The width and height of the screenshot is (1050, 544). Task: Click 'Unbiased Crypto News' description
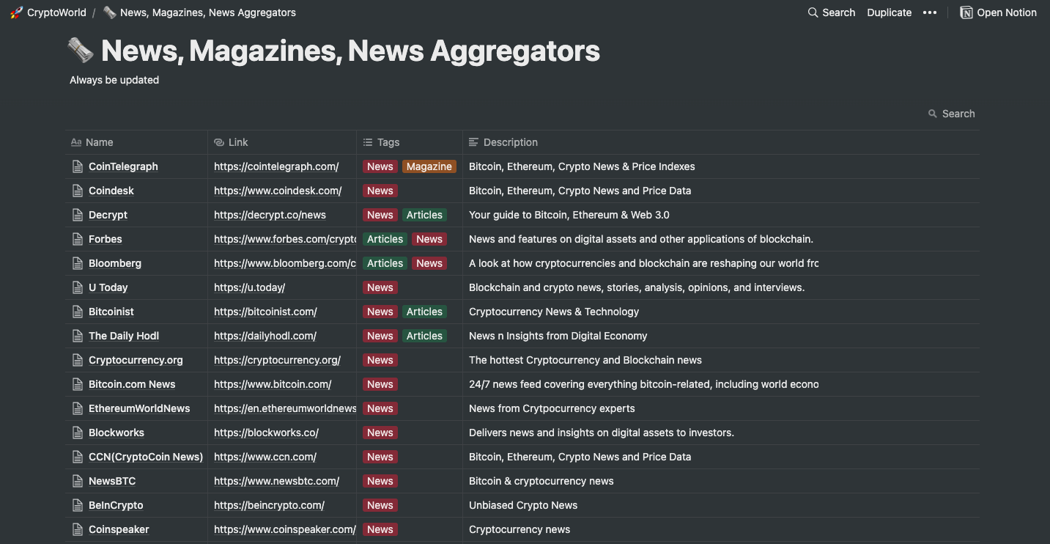523,505
